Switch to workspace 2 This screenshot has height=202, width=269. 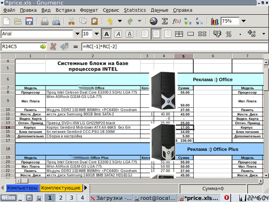(x=61, y=198)
